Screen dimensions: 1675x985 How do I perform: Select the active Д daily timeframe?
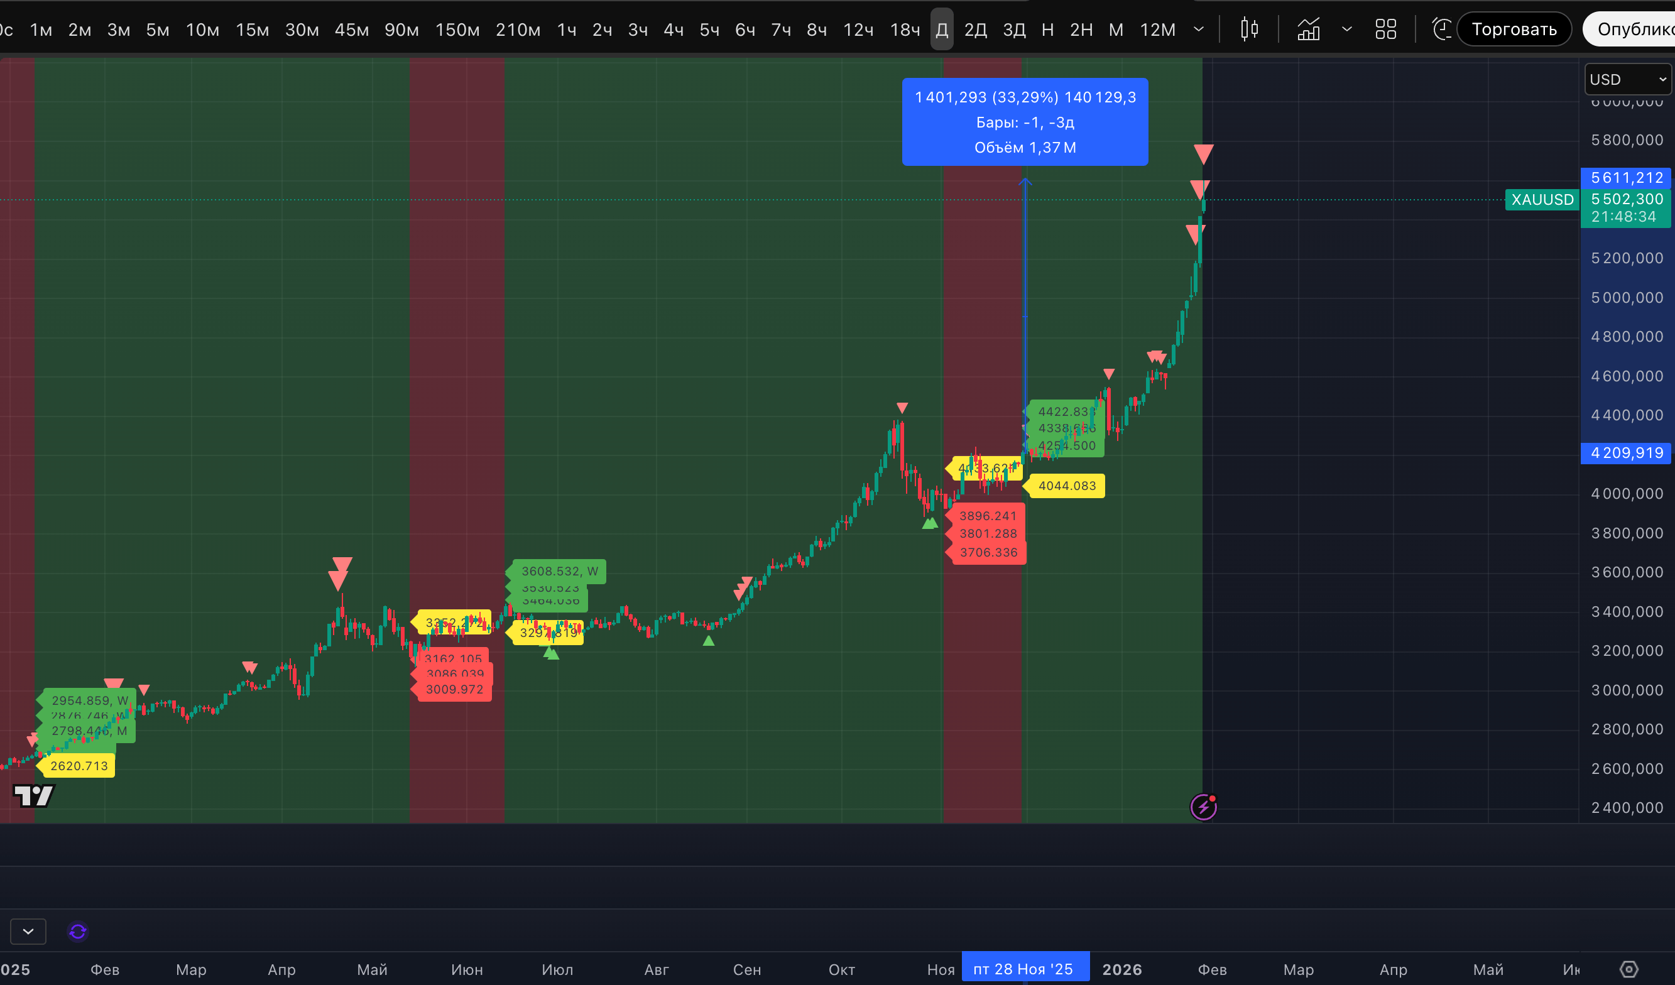click(x=941, y=30)
